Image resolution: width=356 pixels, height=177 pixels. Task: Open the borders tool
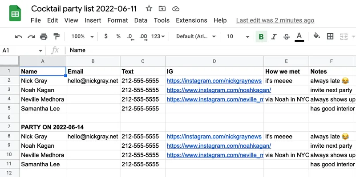330,36
